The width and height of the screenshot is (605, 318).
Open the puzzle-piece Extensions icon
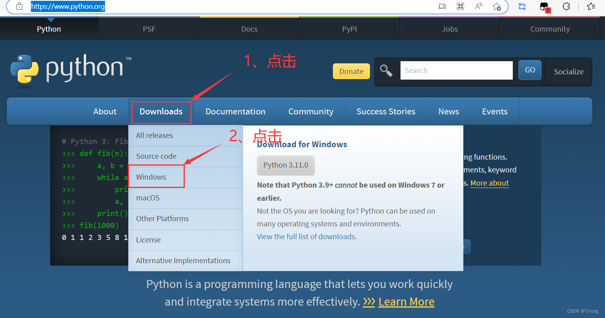pos(566,6)
